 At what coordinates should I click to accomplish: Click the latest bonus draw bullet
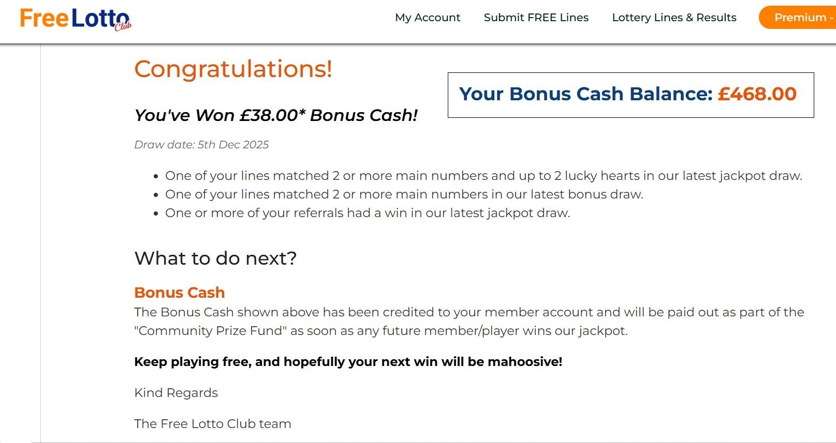pos(404,194)
